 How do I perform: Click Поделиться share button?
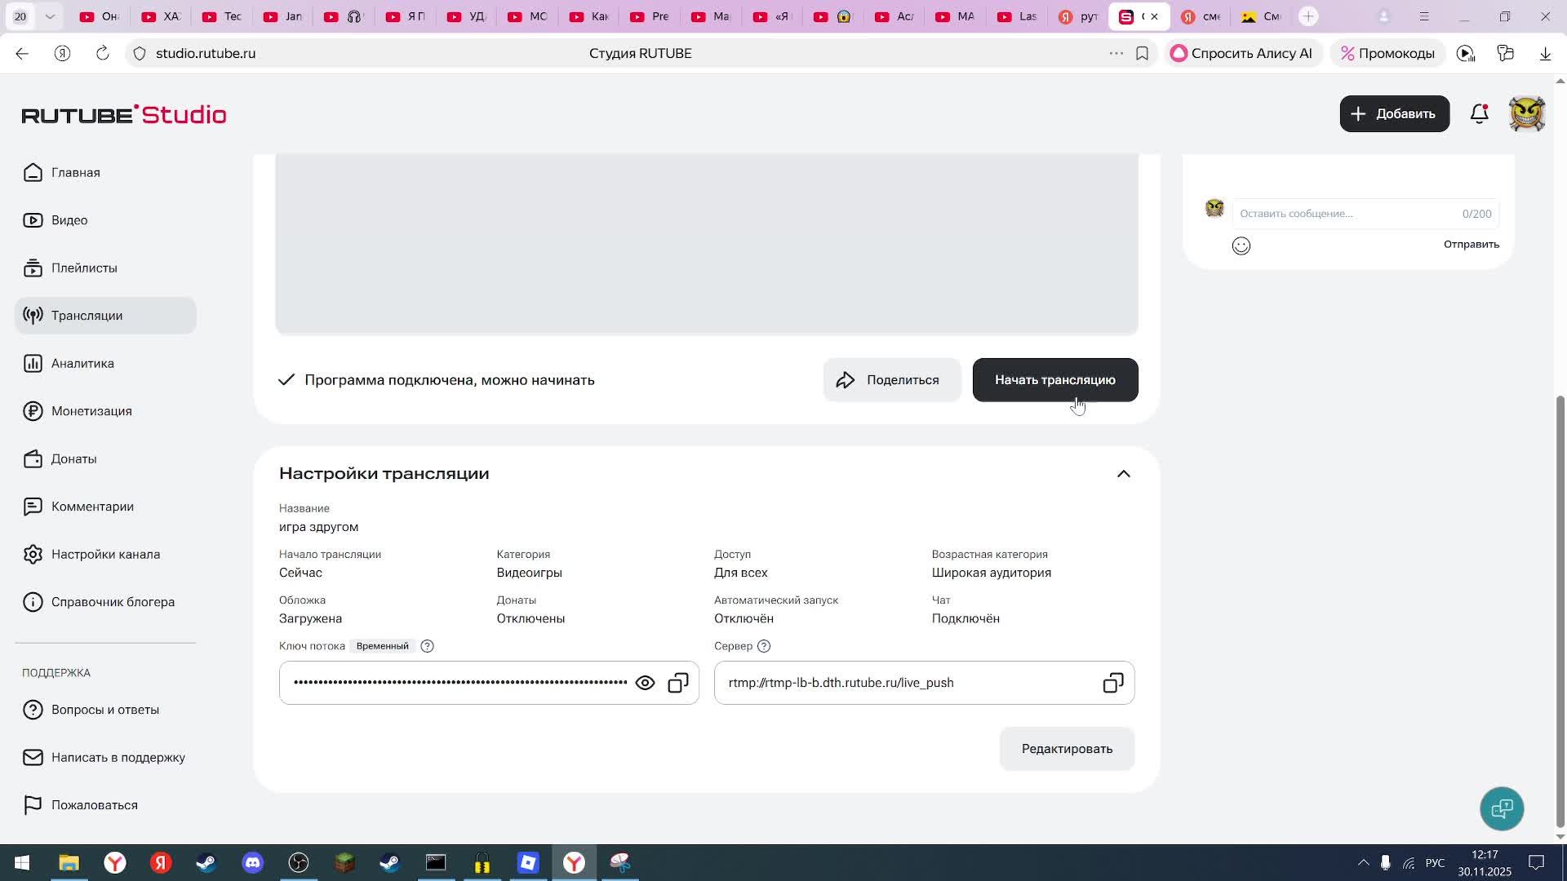click(x=891, y=380)
